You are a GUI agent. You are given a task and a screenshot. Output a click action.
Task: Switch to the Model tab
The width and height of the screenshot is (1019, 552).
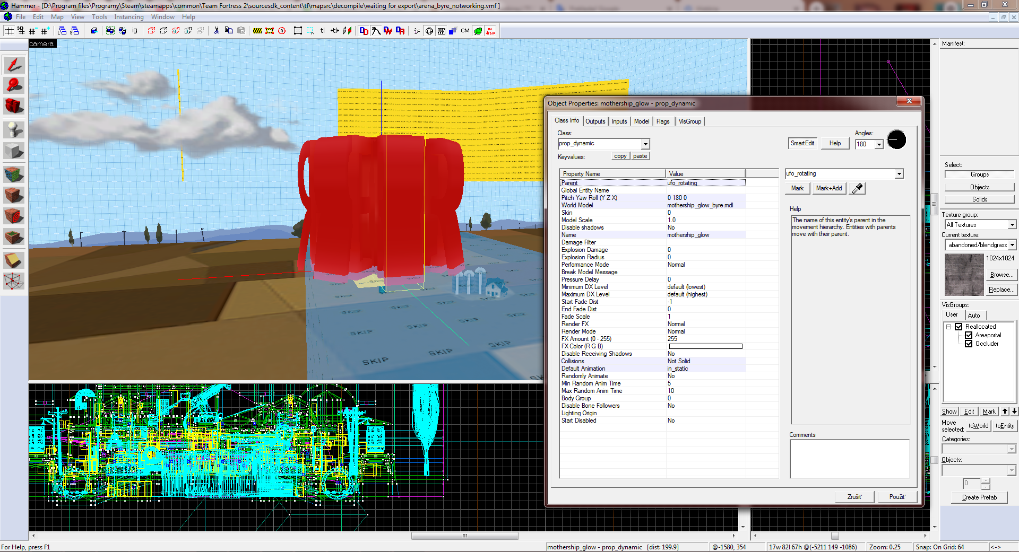coord(642,121)
